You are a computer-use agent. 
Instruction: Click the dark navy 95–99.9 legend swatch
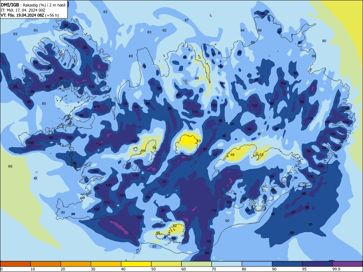(317, 264)
